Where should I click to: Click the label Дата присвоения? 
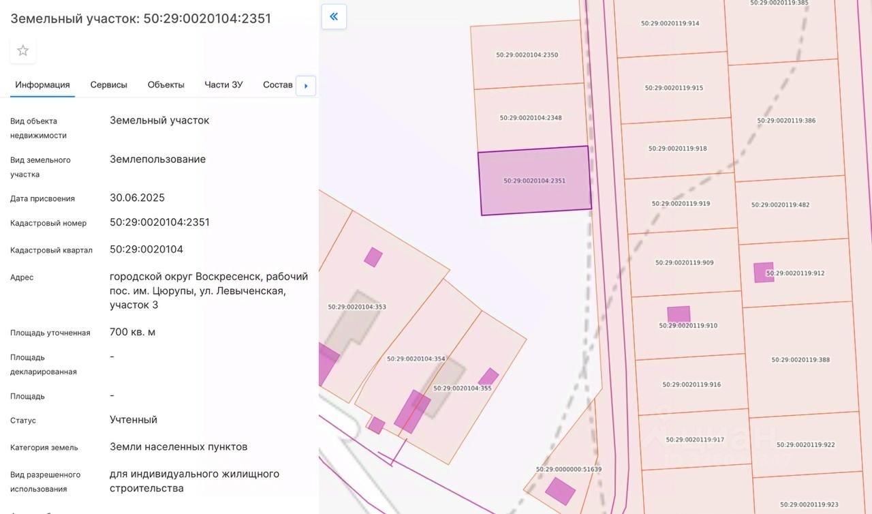(42, 198)
